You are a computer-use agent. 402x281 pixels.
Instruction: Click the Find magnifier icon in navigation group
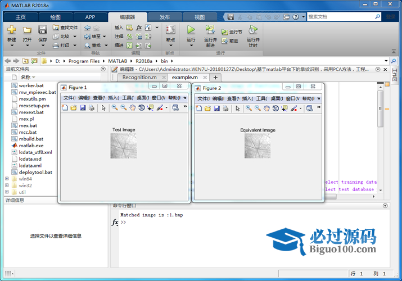tap(87, 46)
